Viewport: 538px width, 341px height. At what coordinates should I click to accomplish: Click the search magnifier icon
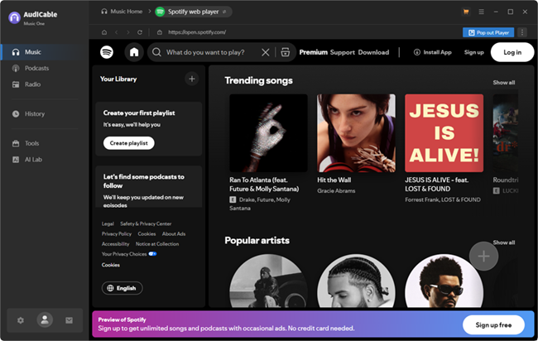[x=156, y=52]
